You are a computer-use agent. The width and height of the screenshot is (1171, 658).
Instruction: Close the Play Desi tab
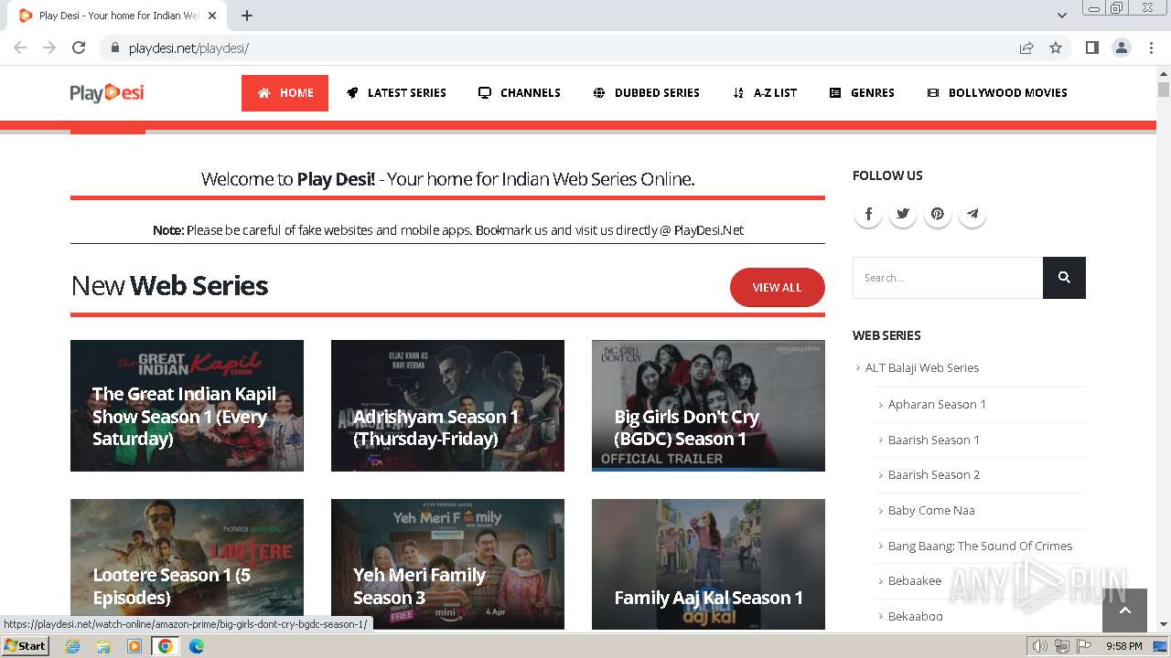coord(212,16)
